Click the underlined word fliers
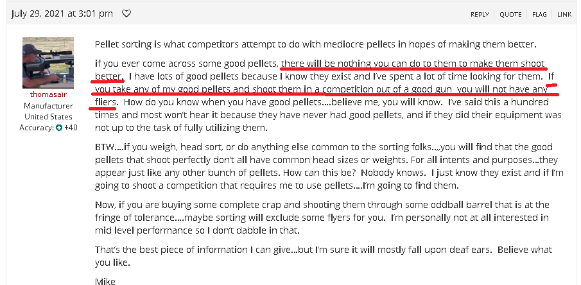 tap(106, 101)
